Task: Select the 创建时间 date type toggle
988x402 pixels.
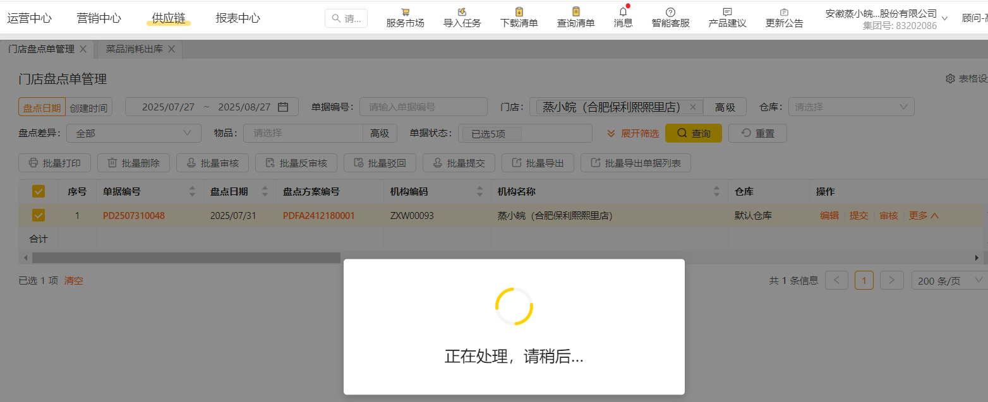Action: 88,108
